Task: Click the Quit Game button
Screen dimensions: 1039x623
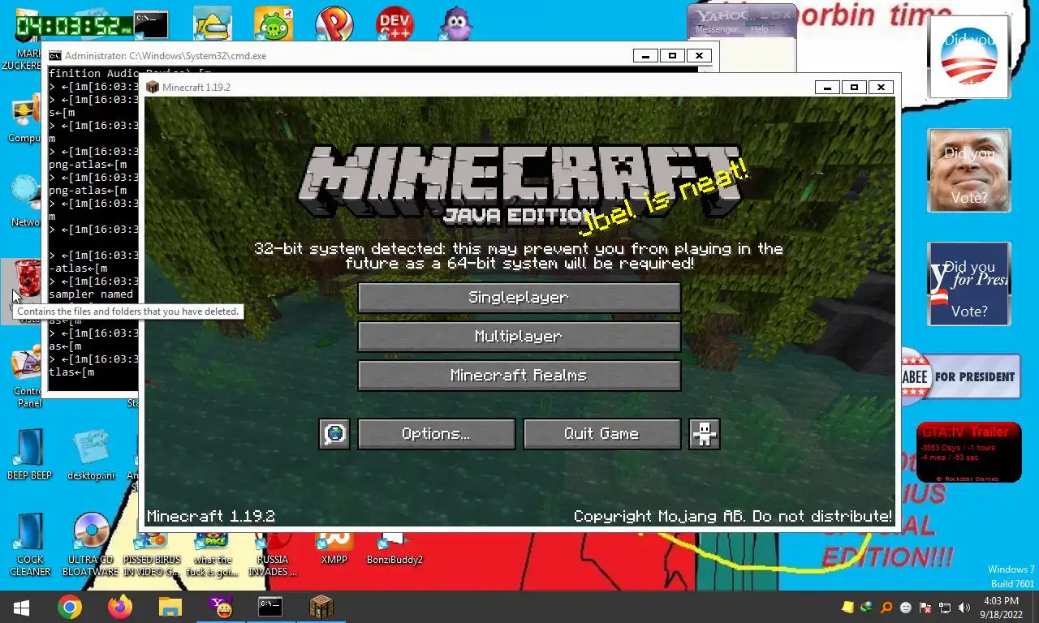Action: 601,434
